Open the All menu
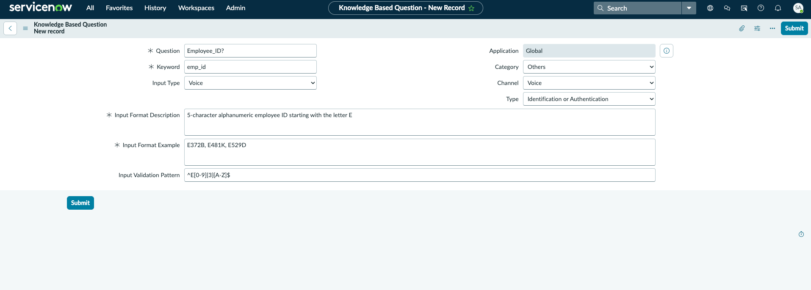 click(x=90, y=8)
